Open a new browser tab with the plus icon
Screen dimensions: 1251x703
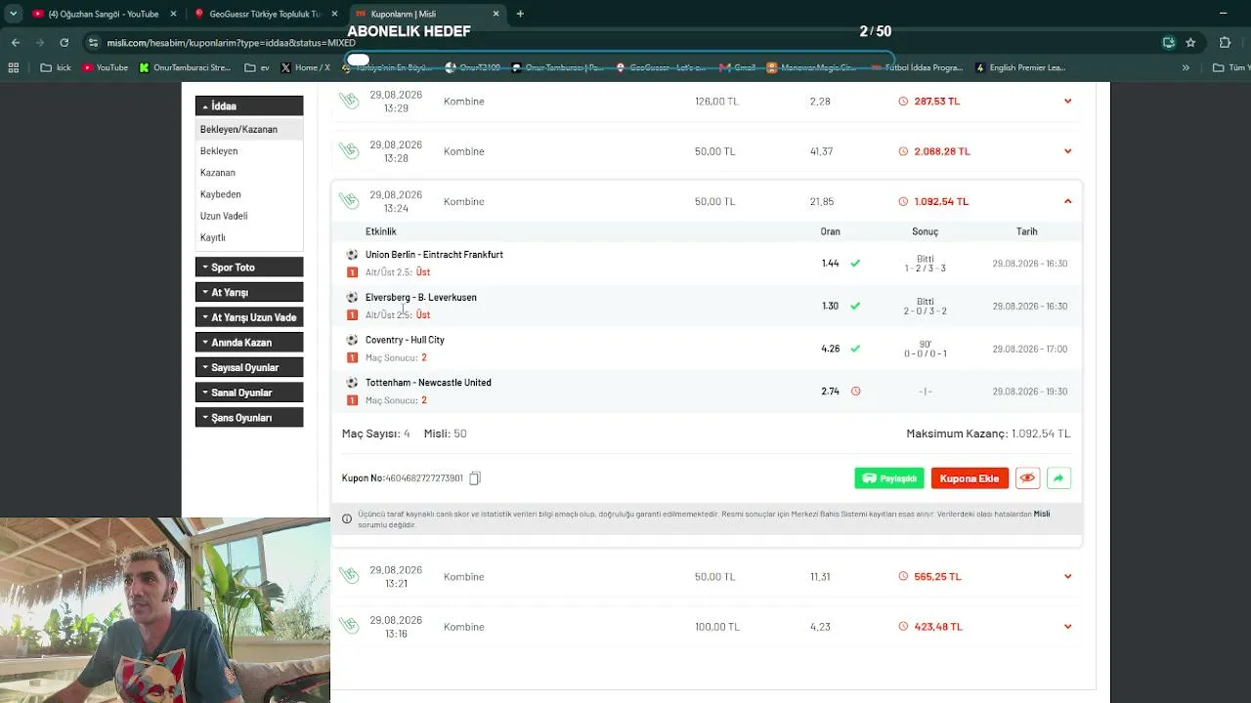[520, 14]
